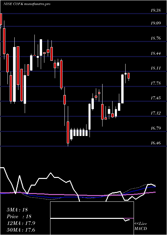Click the 5MA : 18 readout
This screenshot has width=167, height=235.
(x=17, y=210)
